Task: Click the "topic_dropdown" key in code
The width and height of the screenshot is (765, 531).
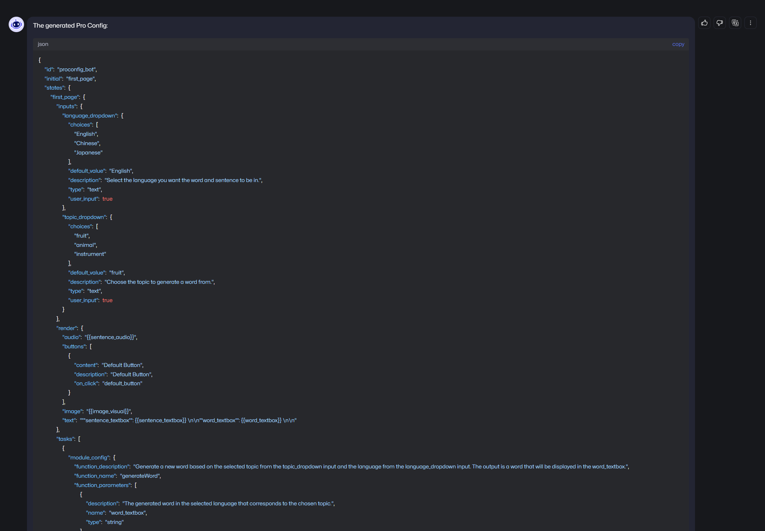Action: (x=84, y=217)
